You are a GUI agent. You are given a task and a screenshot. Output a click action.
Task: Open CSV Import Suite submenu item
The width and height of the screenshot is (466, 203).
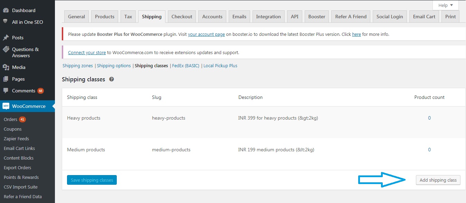[21, 187]
